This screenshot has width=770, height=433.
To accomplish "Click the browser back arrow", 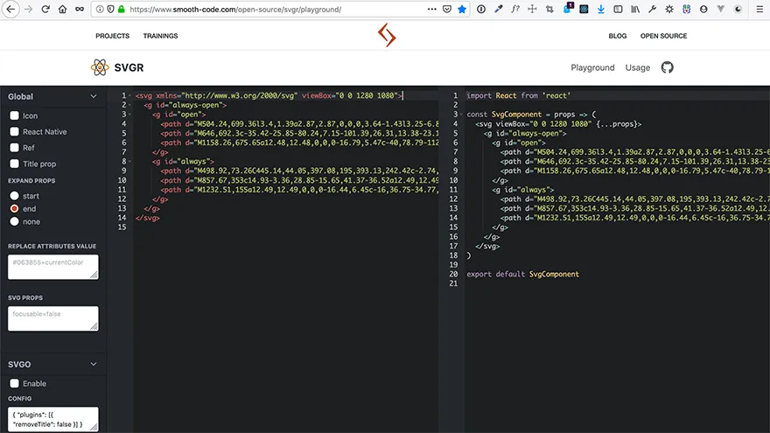I will [10, 10].
